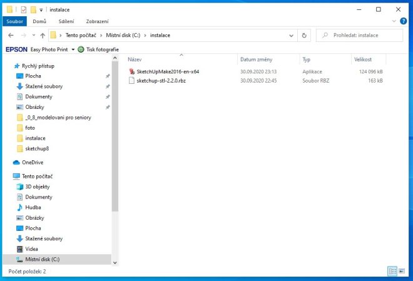Open the recent locations dropdown arrow
This screenshot has width=413, height=281.
[x=33, y=35]
